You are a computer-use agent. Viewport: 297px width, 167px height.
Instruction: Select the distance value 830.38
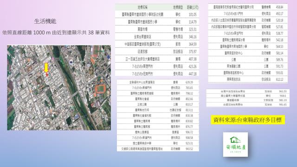click(189, 116)
